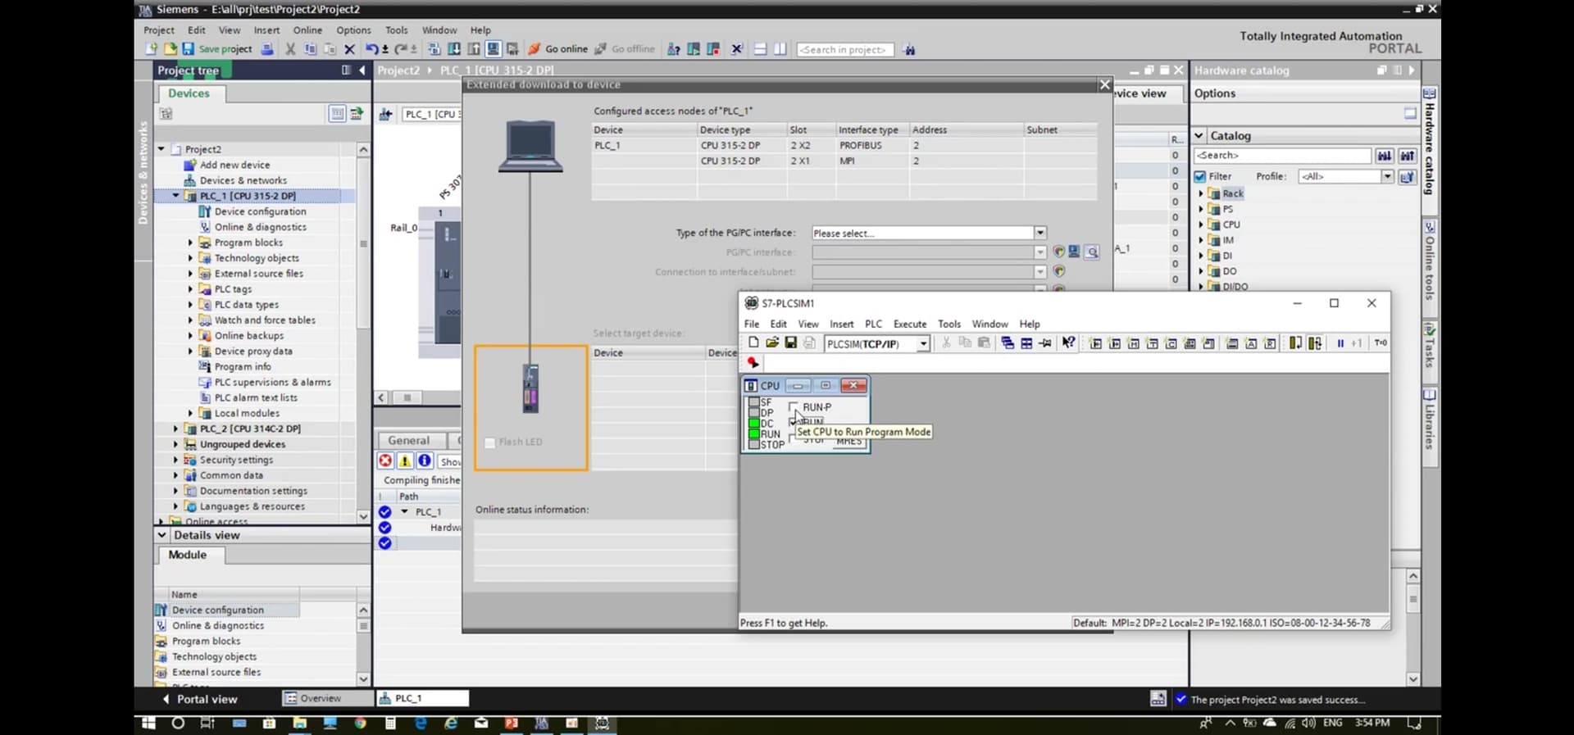Click the Pause icon in PLCSIM toolbar
Viewport: 1574px width, 735px height.
point(1340,343)
